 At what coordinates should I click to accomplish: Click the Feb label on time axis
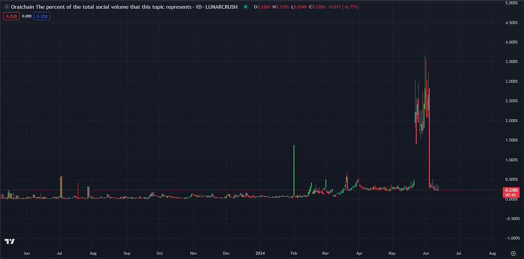[294, 253]
